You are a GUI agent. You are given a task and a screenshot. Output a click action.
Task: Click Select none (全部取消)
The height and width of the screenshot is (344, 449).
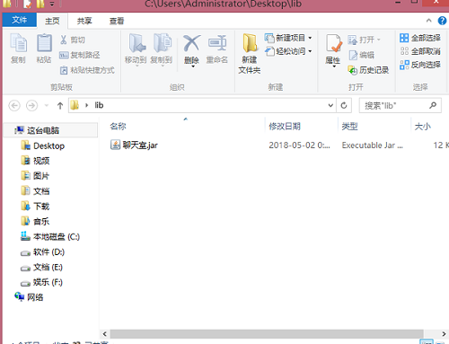pyautogui.click(x=420, y=51)
